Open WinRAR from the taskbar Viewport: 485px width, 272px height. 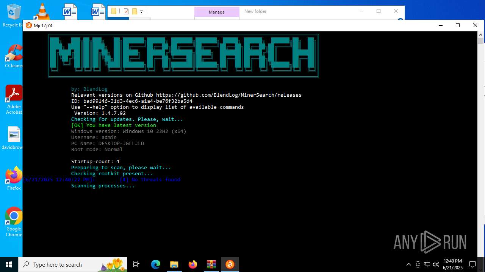point(211,264)
